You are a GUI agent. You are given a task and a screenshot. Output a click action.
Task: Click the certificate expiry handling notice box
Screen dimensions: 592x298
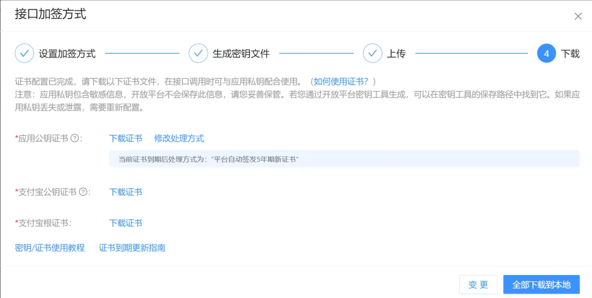[344, 159]
